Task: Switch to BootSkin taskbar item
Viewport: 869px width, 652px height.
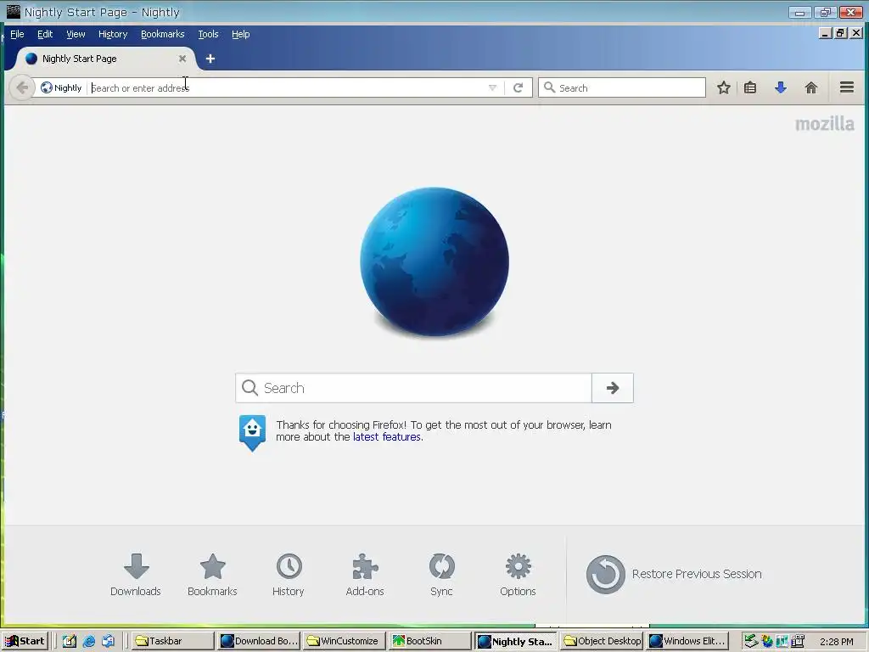Action: point(429,641)
